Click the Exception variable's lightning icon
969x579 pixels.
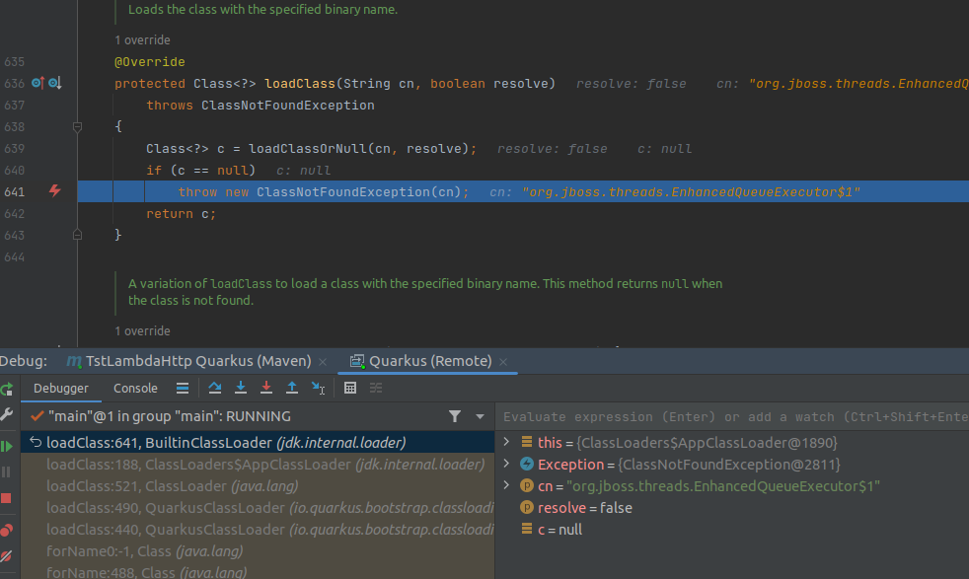[527, 464]
